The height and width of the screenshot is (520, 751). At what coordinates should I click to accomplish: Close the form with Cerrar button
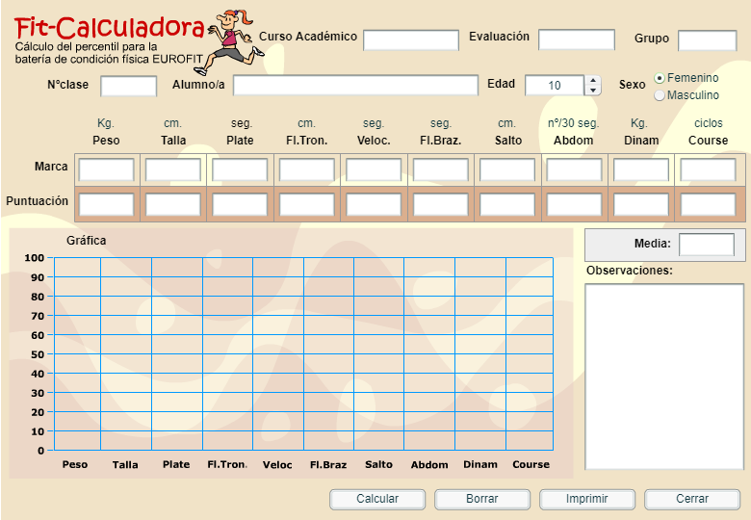[691, 499]
